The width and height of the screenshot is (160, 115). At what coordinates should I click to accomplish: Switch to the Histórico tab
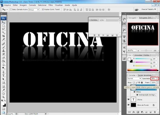click(x=94, y=20)
